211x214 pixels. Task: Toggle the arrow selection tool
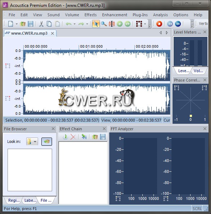[x=96, y=24]
